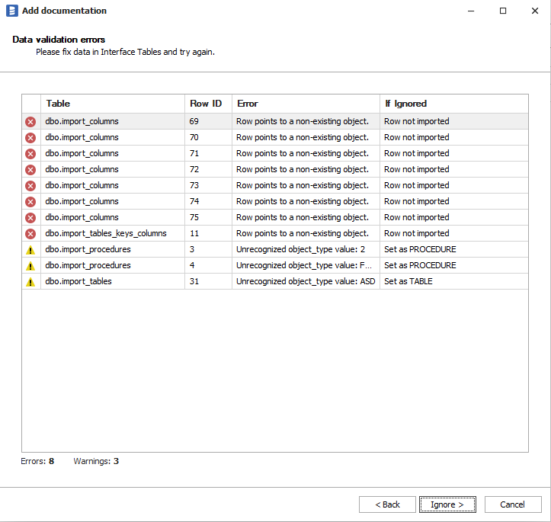Click the Error column header
The height and width of the screenshot is (522, 551).
point(305,104)
